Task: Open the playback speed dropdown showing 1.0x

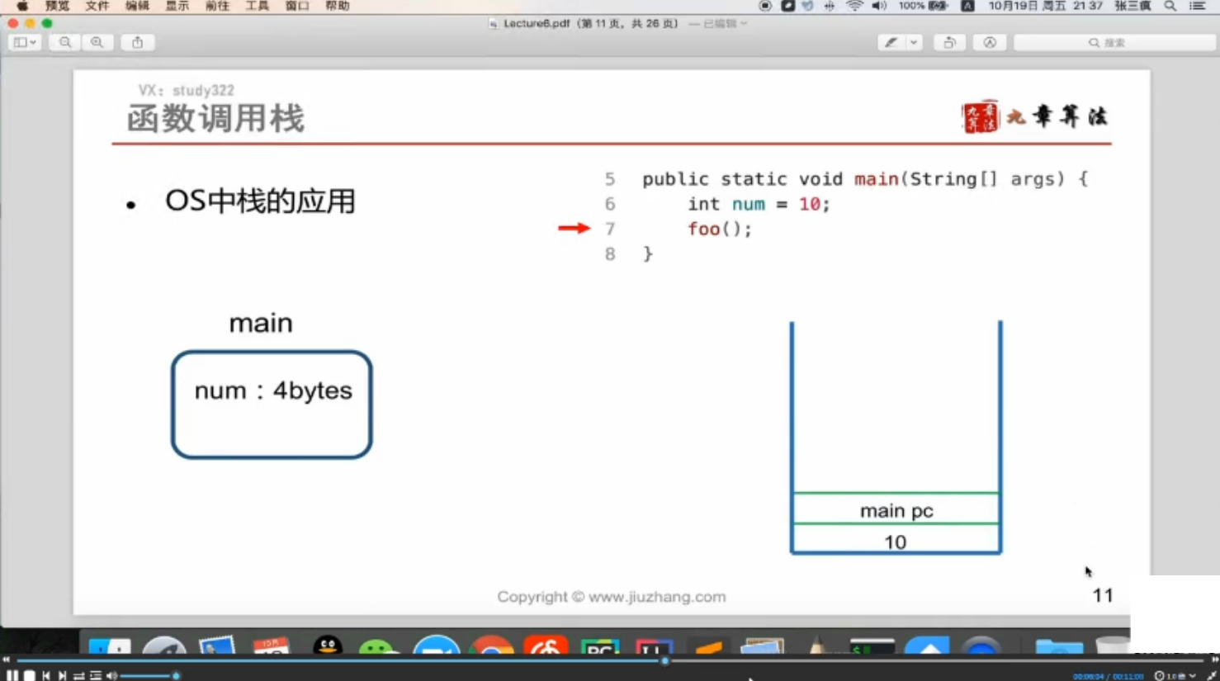Action: point(1178,675)
